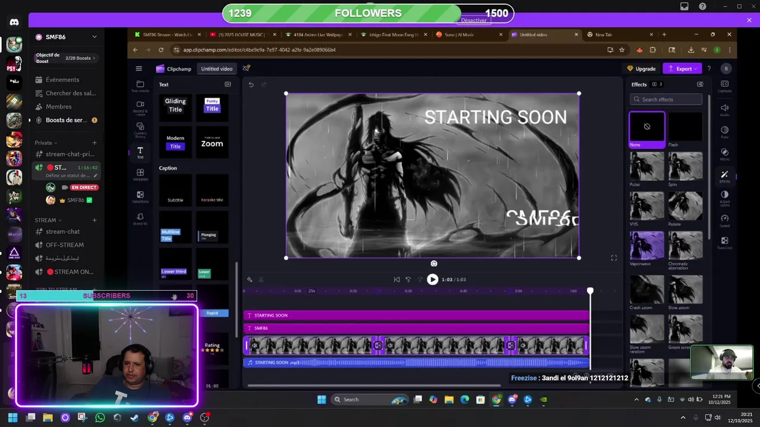Skip back to start of video
Screen dimensions: 760x427
click(397, 279)
